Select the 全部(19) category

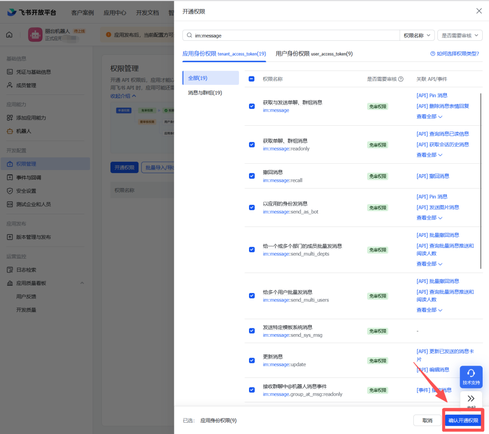coord(211,78)
